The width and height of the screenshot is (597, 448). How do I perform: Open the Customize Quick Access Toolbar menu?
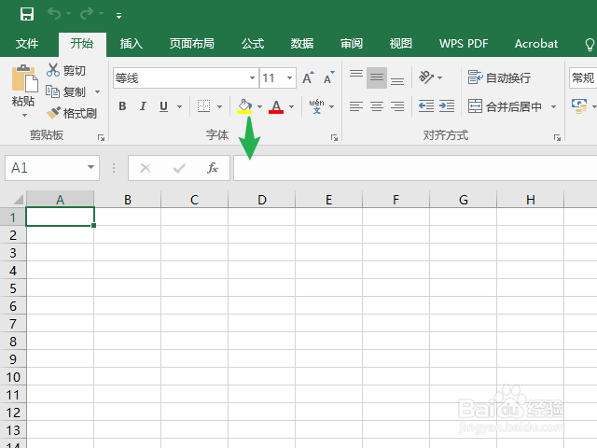119,16
